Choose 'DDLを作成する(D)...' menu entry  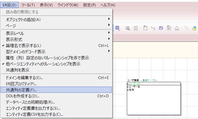click(x=56, y=96)
